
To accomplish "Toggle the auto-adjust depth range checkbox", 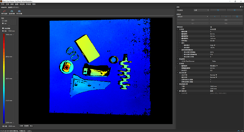I will tap(3, 29).
